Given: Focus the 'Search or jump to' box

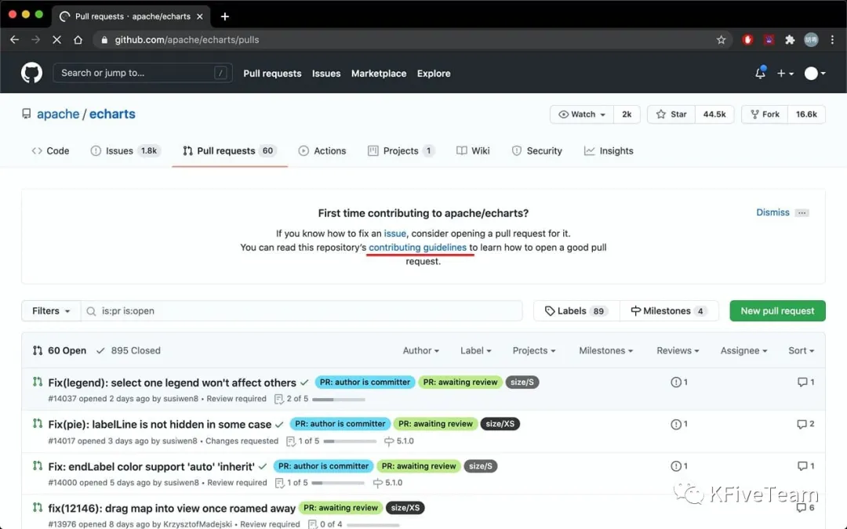Looking at the screenshot, I should (143, 73).
